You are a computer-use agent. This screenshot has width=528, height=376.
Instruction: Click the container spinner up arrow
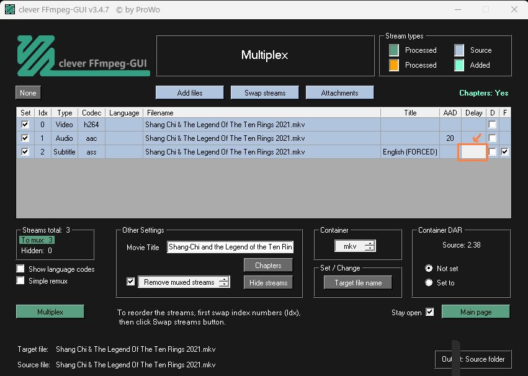click(x=370, y=243)
